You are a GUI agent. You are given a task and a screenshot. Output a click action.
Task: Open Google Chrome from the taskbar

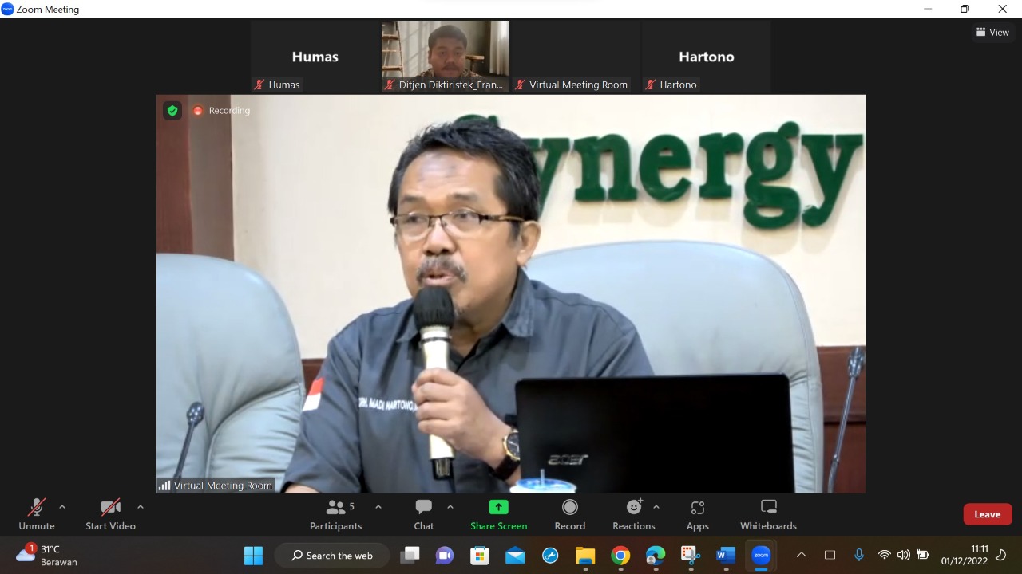click(x=620, y=556)
